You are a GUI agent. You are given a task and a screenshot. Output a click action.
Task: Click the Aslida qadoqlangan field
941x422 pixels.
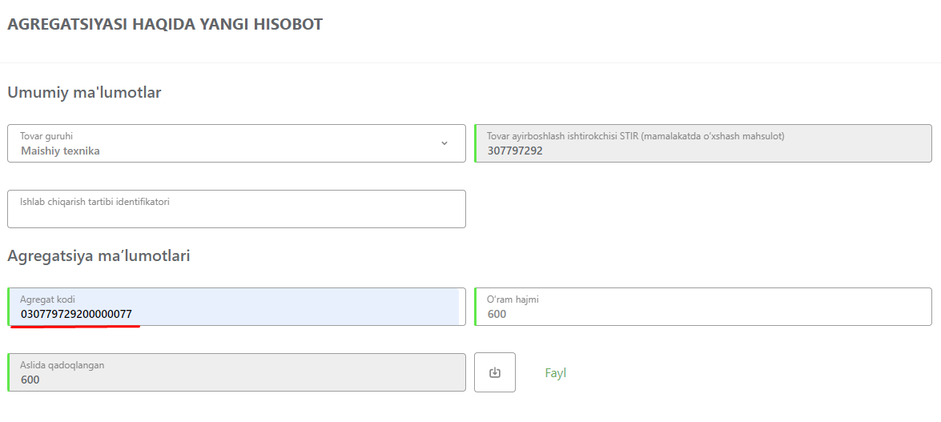pos(236,372)
